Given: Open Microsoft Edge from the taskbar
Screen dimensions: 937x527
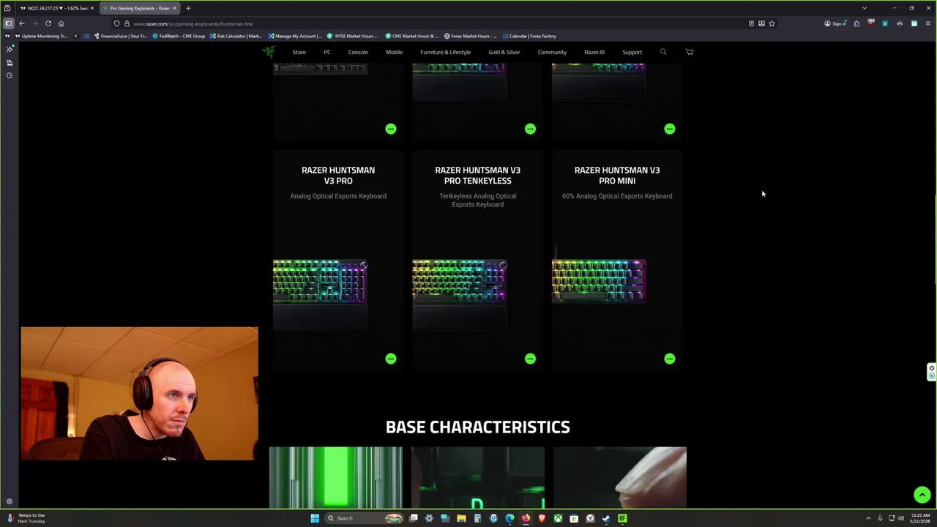Looking at the screenshot, I should click(509, 518).
